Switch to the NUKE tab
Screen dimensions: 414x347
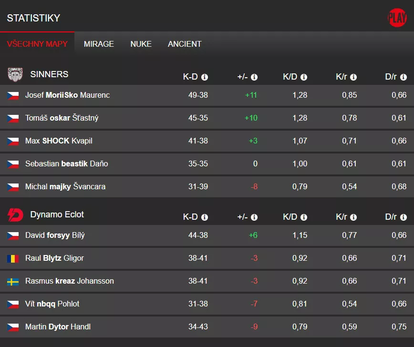(141, 44)
